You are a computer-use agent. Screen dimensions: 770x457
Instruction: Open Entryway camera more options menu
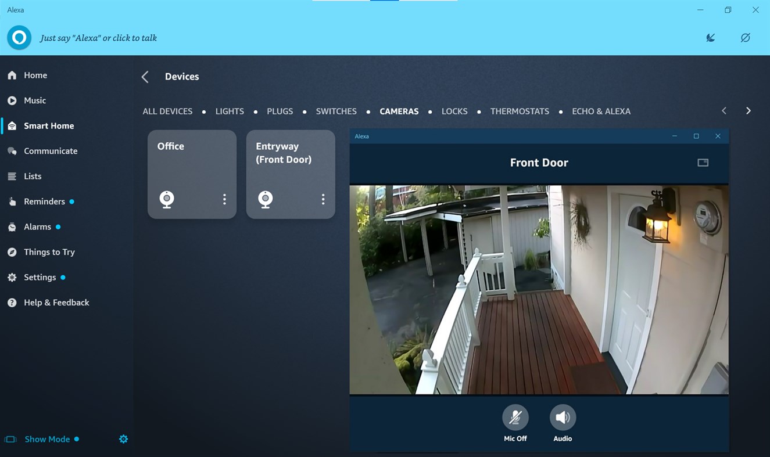(323, 199)
